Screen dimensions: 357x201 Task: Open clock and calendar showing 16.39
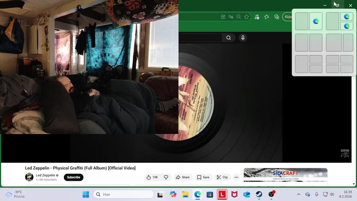coord(345,194)
